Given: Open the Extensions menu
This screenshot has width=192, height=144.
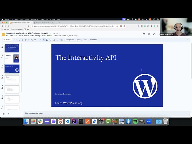Looking at the screenshot, I should point(57,36).
